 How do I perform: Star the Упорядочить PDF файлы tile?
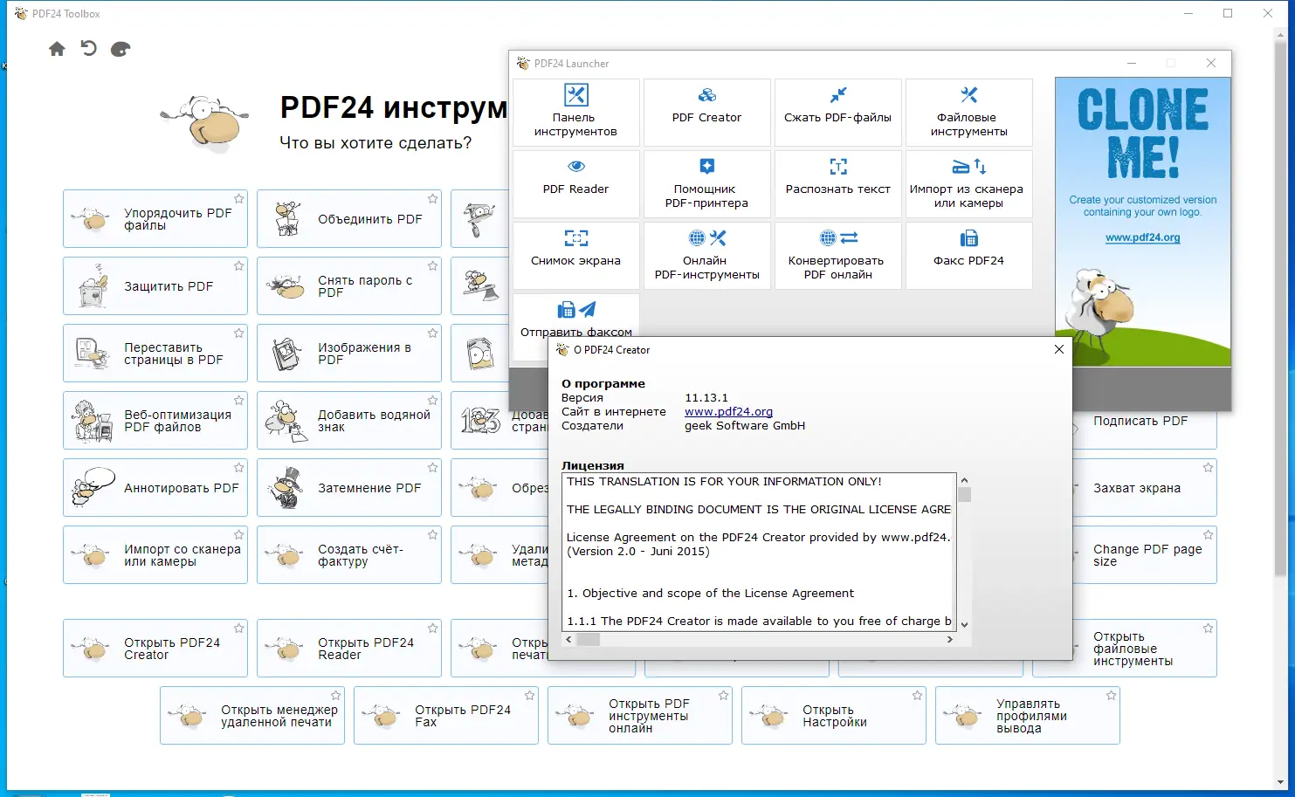coord(238,199)
